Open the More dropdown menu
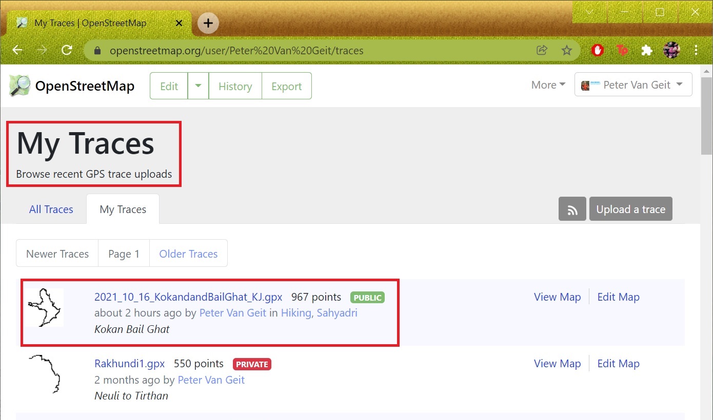Screen dimensions: 713x420 [548, 85]
